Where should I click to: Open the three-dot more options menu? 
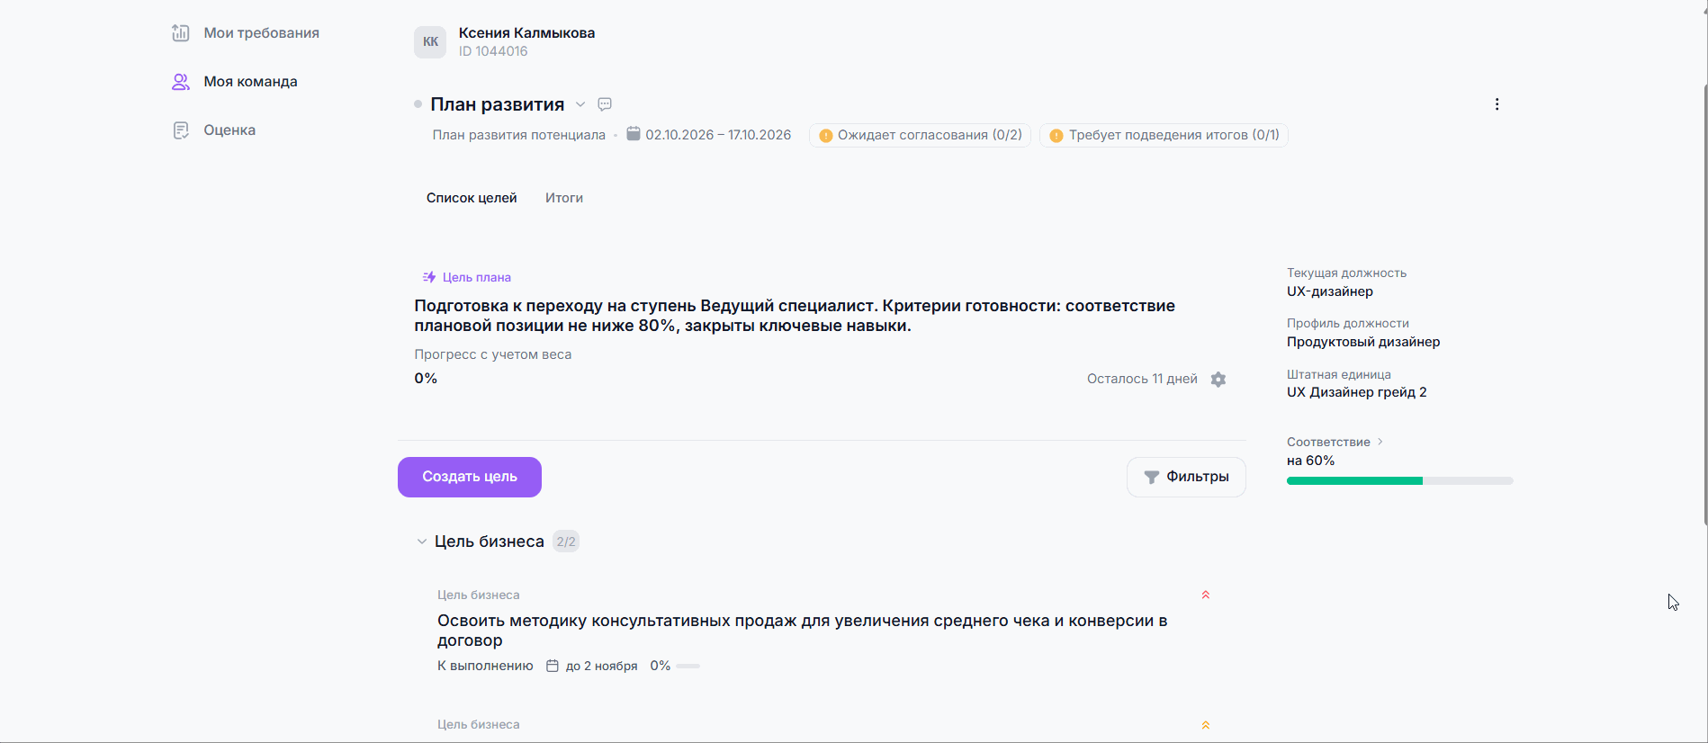tap(1497, 104)
